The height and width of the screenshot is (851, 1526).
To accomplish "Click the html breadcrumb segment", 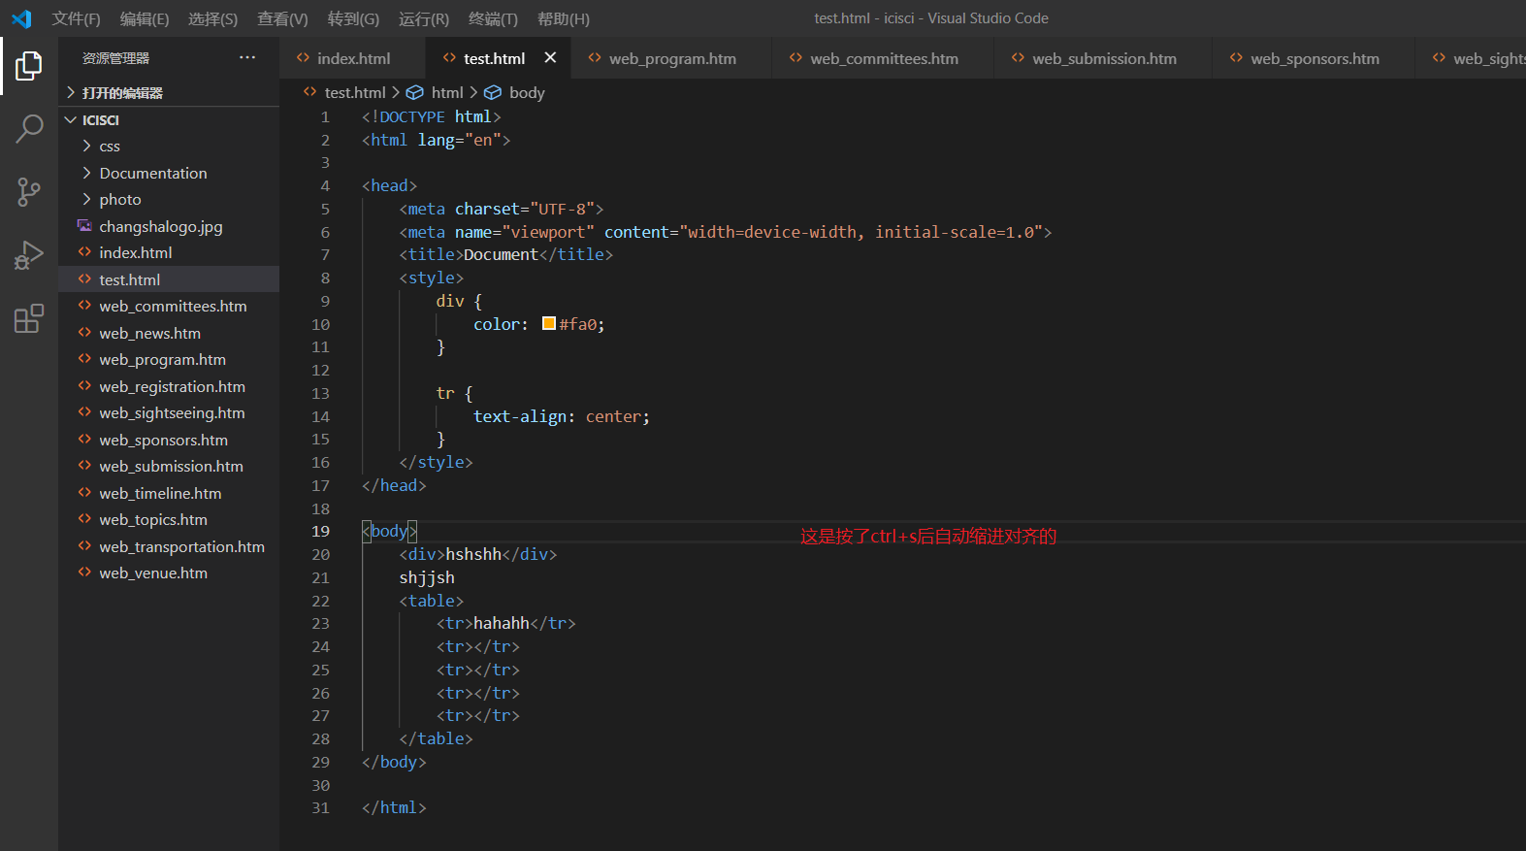I will pyautogui.click(x=447, y=92).
